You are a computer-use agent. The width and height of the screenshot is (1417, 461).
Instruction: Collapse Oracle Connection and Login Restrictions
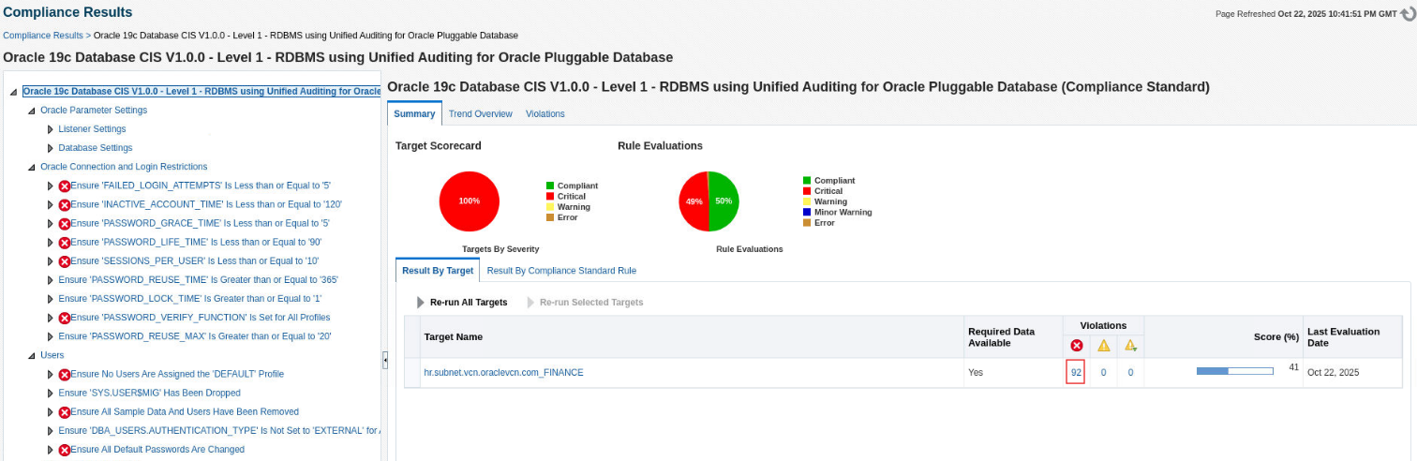(32, 167)
